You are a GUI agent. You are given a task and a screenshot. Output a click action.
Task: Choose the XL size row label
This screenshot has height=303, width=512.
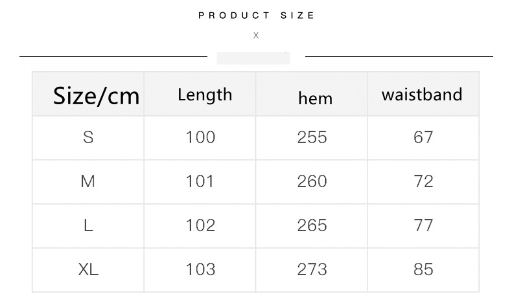tap(88, 269)
